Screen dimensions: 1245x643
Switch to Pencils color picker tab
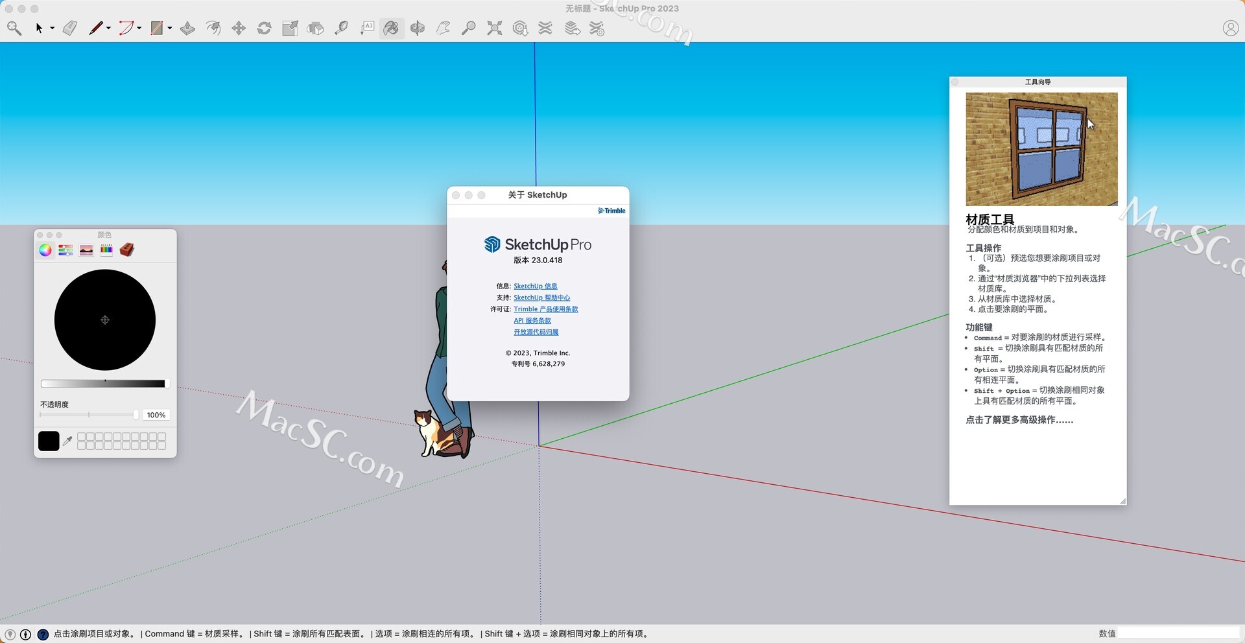pyautogui.click(x=106, y=250)
